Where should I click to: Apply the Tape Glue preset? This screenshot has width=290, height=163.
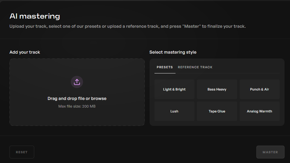pyautogui.click(x=217, y=111)
